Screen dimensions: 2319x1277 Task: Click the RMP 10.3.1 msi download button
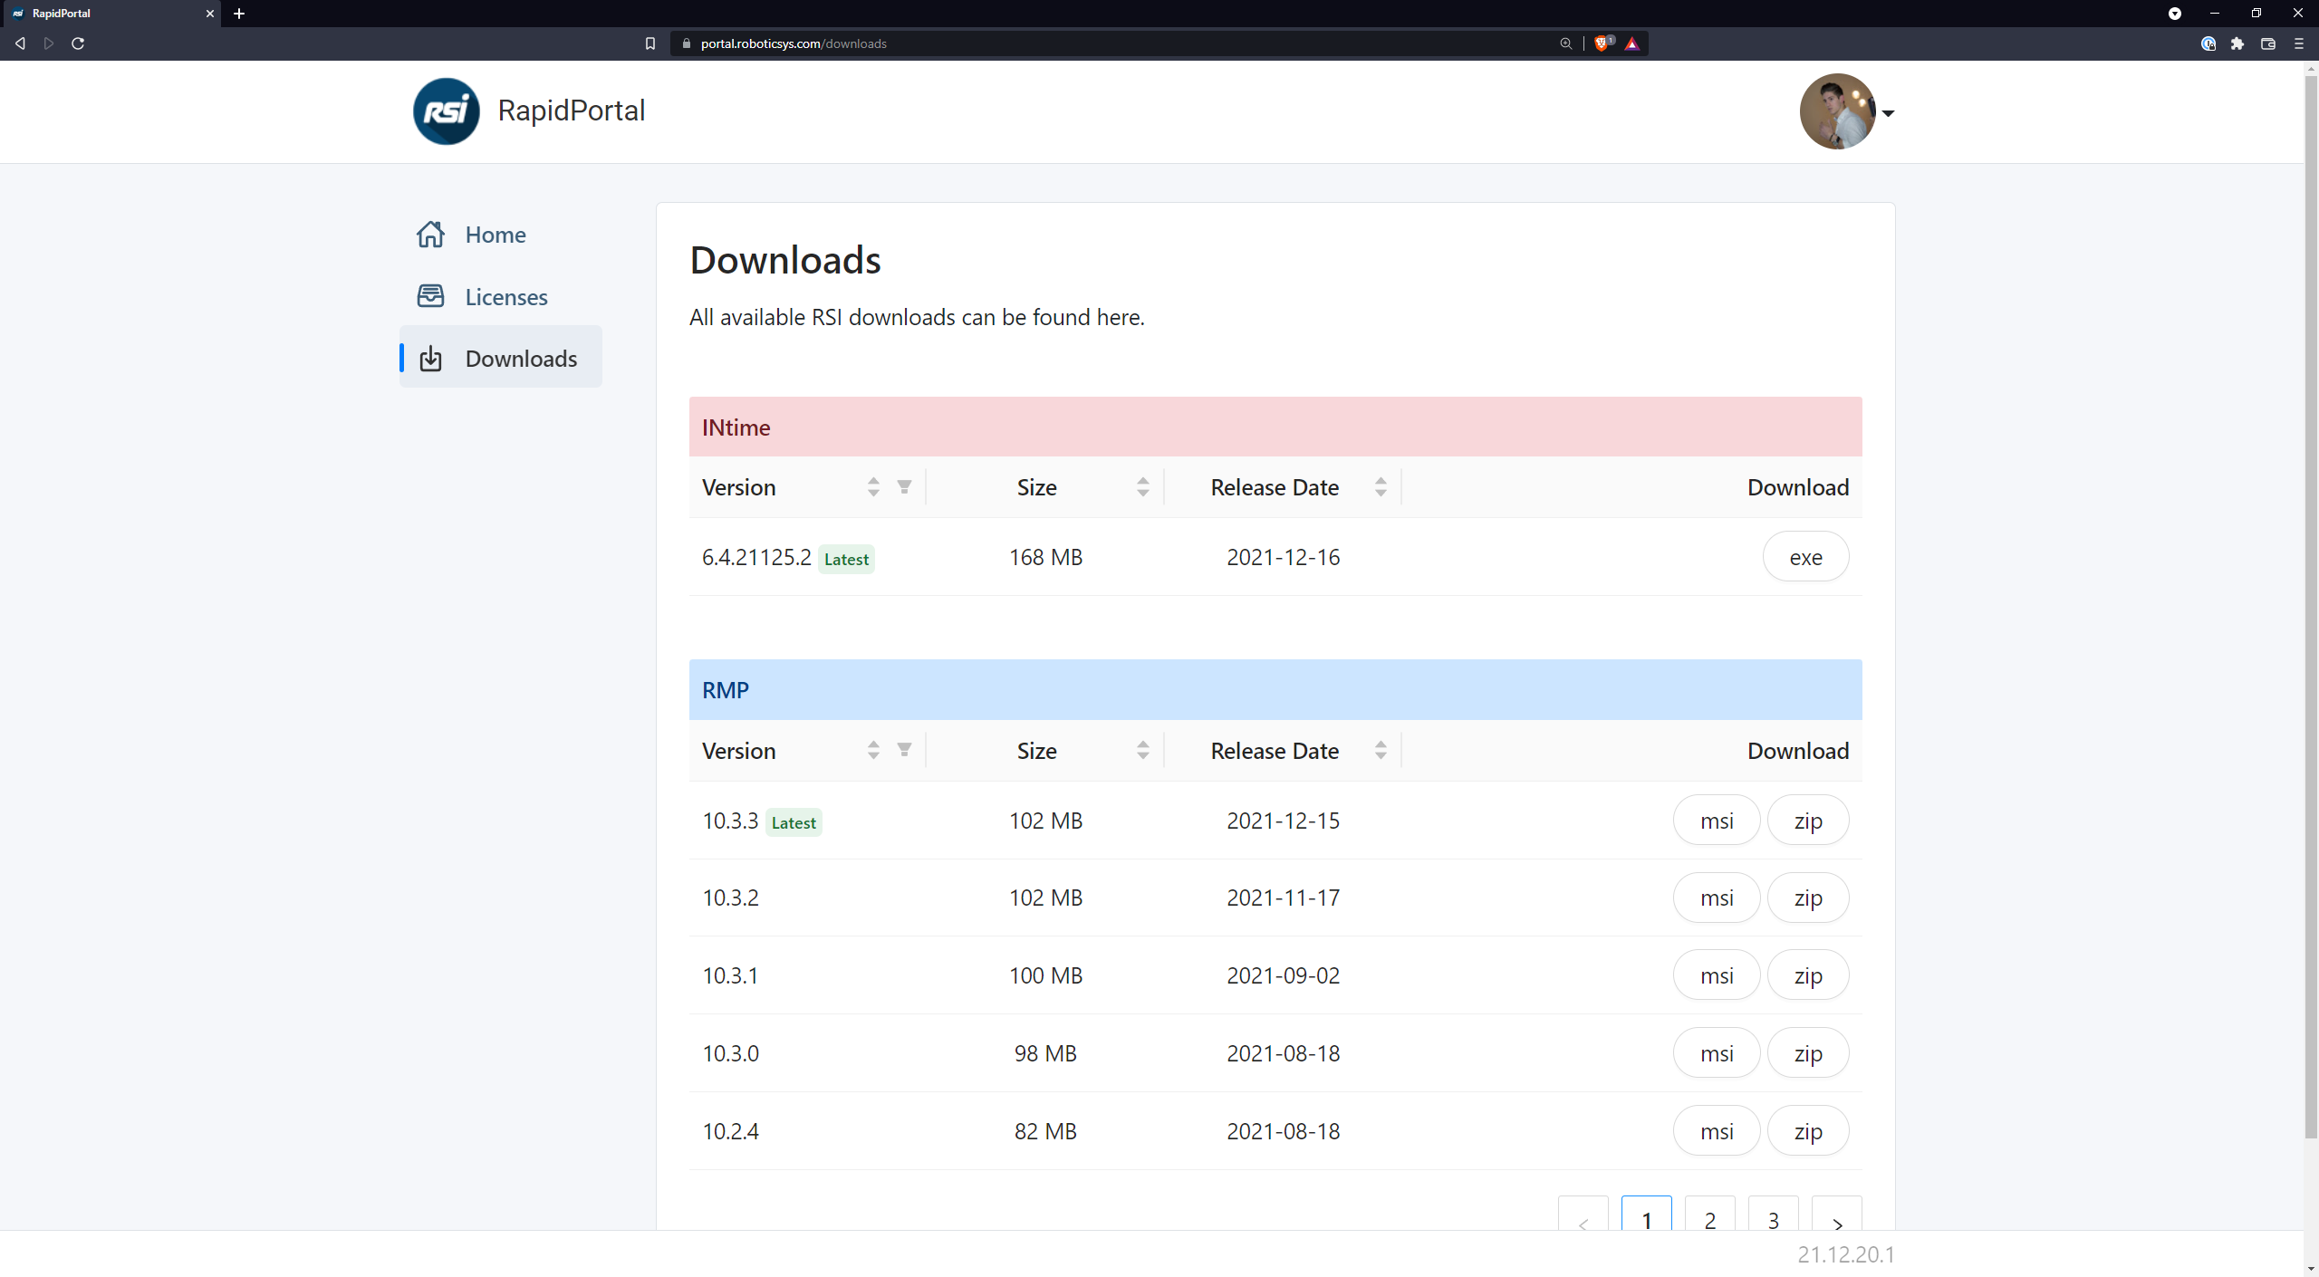[x=1716, y=975]
